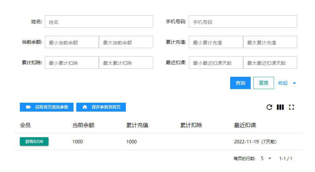Focus the 手机号码 input field
This screenshot has width=315, height=172.
pos(243,22)
